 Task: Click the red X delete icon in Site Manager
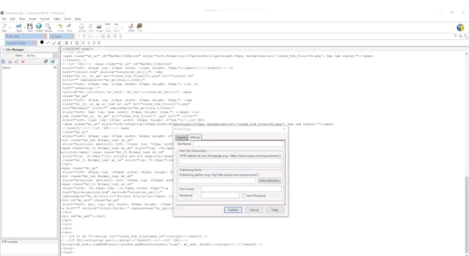(23, 61)
